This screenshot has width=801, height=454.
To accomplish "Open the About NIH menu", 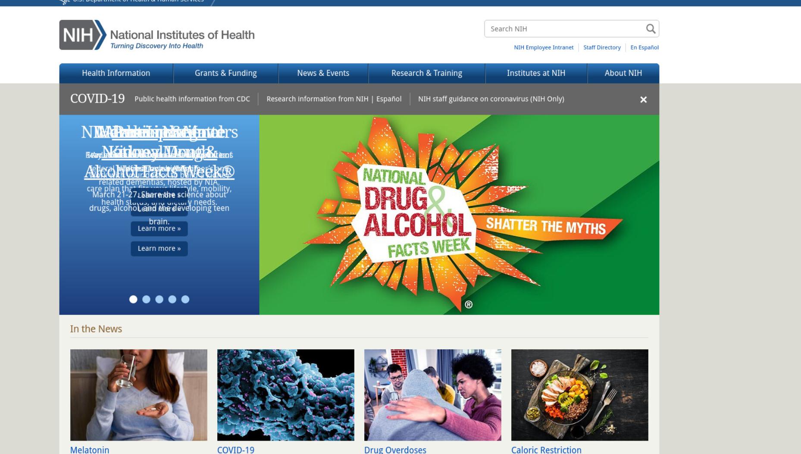I will tap(623, 73).
